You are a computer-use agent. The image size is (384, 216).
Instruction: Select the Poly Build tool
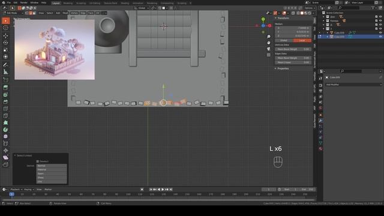5,122
